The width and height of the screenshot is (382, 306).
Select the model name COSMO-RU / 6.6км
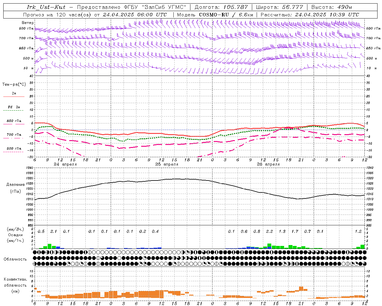(227, 15)
